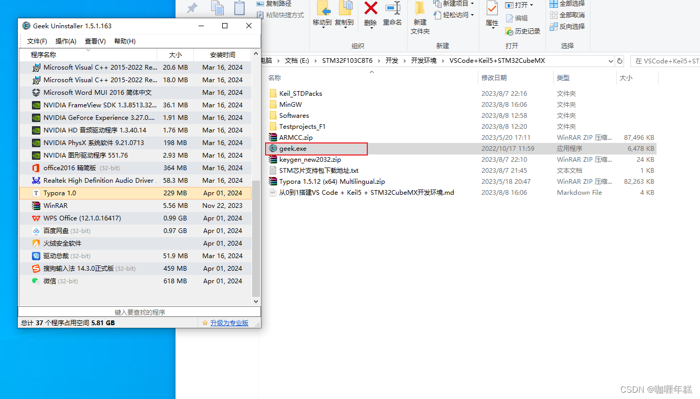Click 开发环境 in the address breadcrumb
The width and height of the screenshot is (700, 399).
[x=423, y=61]
